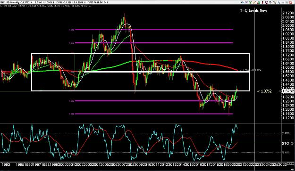Screen dimensions: 295x171
Task: Close the chart using the red X button
Action: [x=291, y=2]
